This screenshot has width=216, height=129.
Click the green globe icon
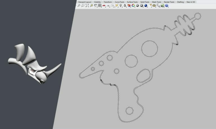(x=162, y=5)
